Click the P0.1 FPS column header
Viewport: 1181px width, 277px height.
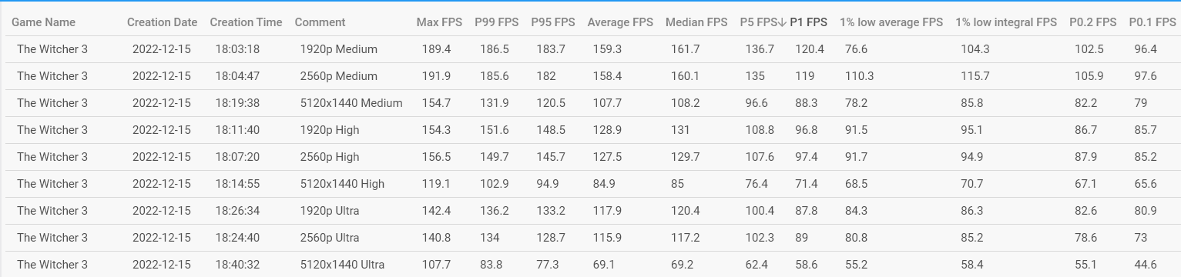pos(1152,22)
